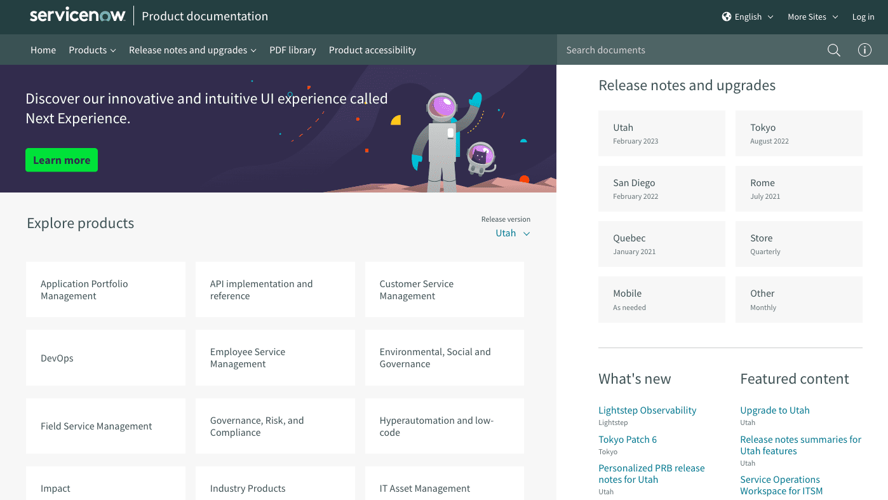888x500 pixels.
Task: Click the Learn more button
Action: pyautogui.click(x=62, y=160)
